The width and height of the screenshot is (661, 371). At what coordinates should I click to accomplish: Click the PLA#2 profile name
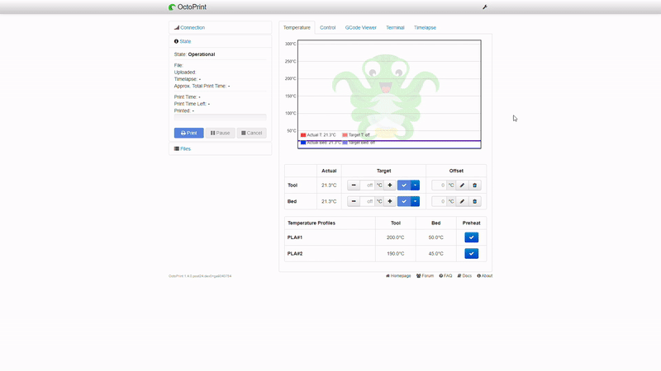coord(295,254)
